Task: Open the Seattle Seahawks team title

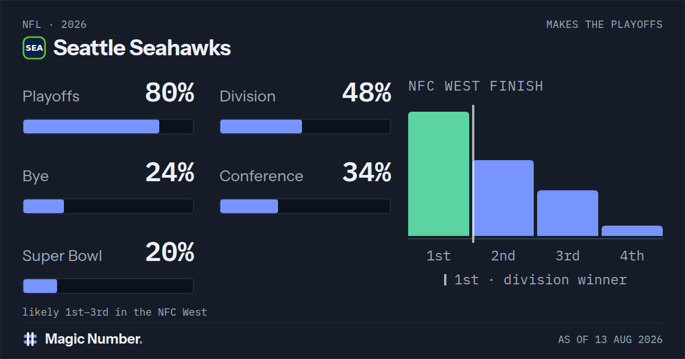Action: coord(142,48)
